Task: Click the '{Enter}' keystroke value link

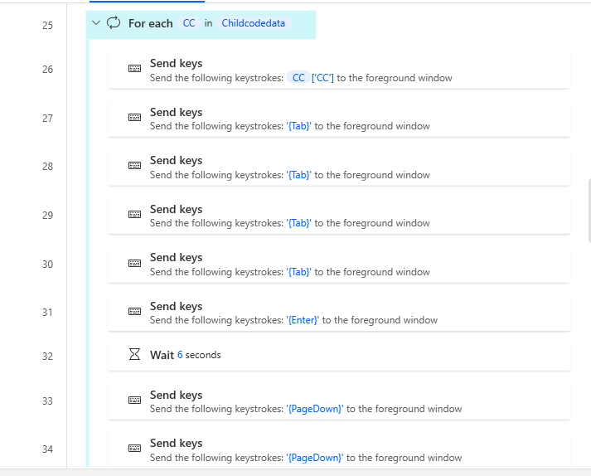Action: pos(303,320)
